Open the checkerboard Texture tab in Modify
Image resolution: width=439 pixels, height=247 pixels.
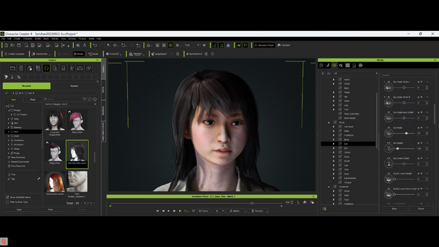[348, 65]
